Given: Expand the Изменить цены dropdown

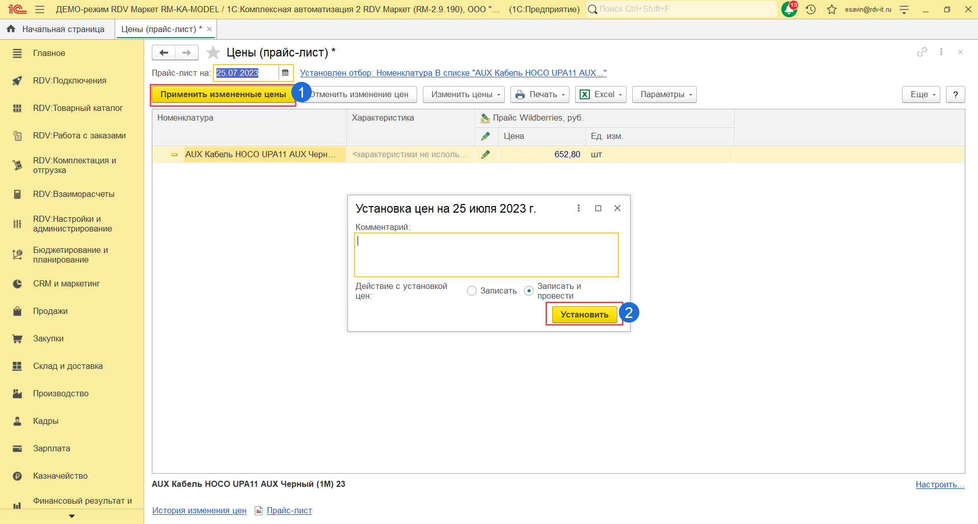Looking at the screenshot, I should (x=464, y=94).
